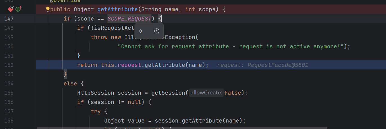This screenshot has width=386, height=129.
Task: Click the SCOPE_REQUEST constant
Action: pos(129,19)
